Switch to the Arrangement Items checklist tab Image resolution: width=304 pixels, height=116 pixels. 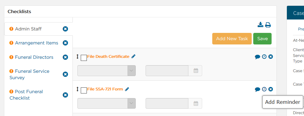point(36,43)
